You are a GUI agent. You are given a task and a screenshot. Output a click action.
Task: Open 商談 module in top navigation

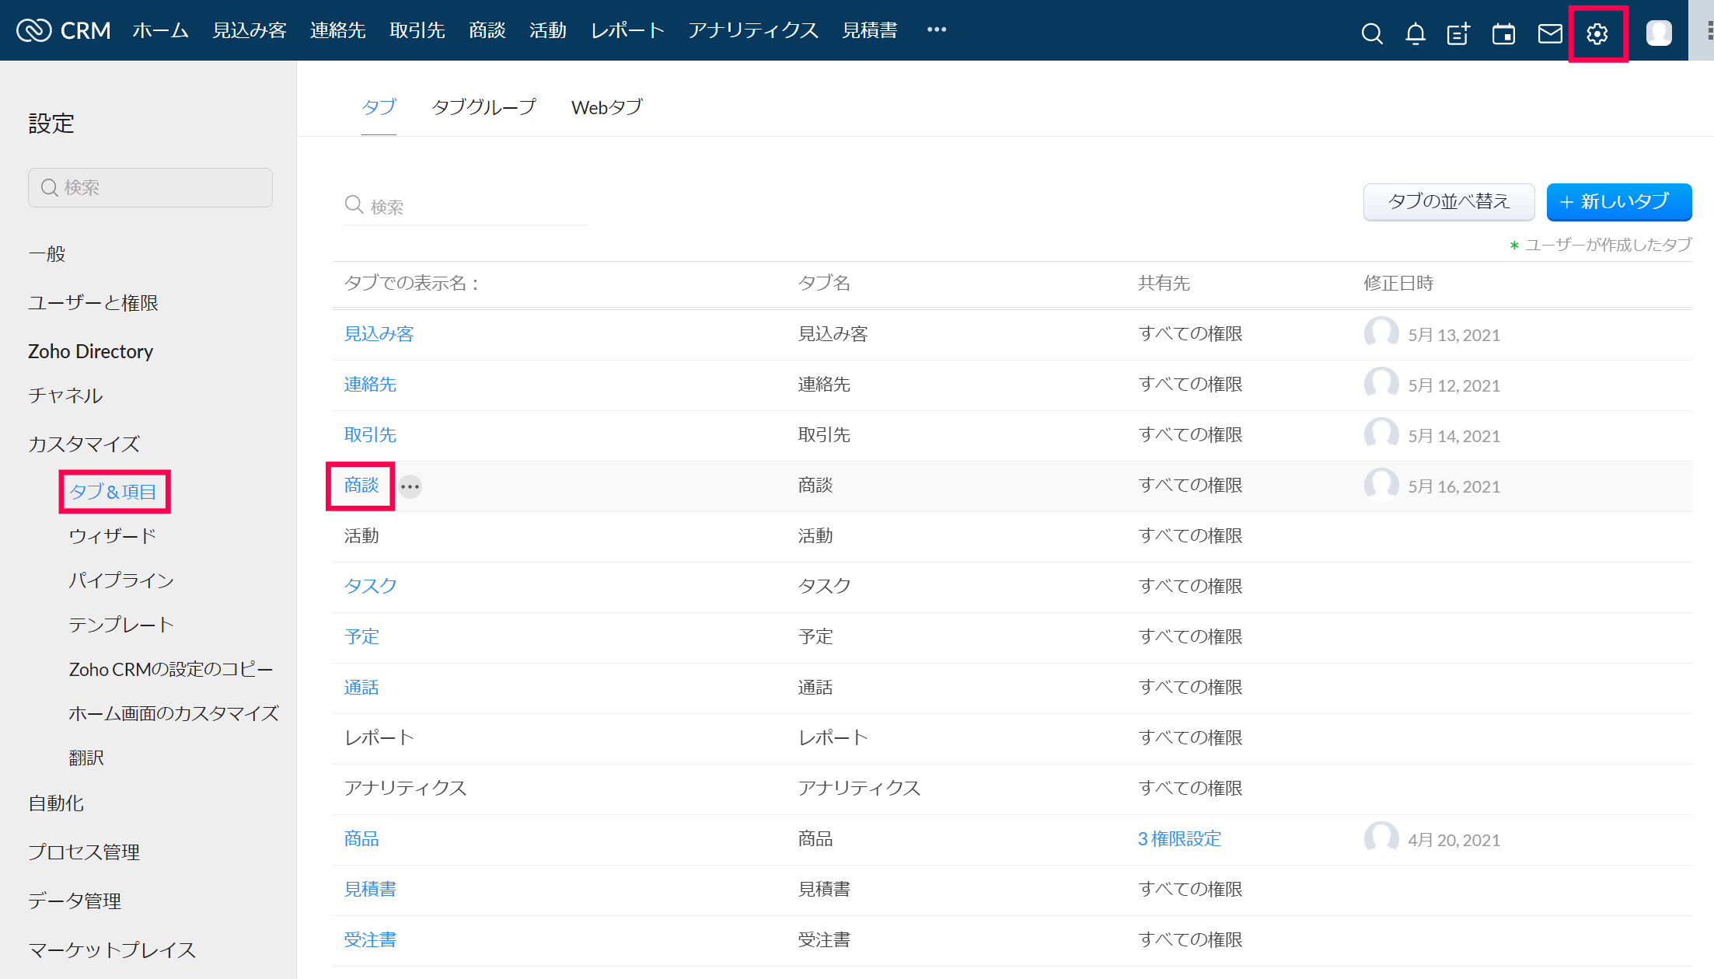(x=487, y=30)
